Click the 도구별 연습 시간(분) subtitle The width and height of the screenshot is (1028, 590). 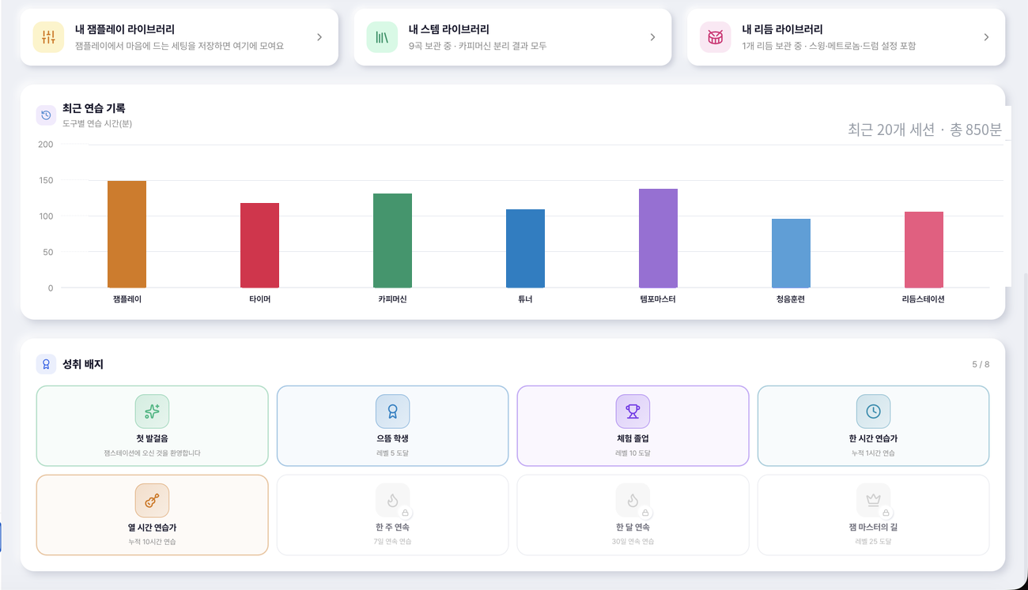point(97,124)
